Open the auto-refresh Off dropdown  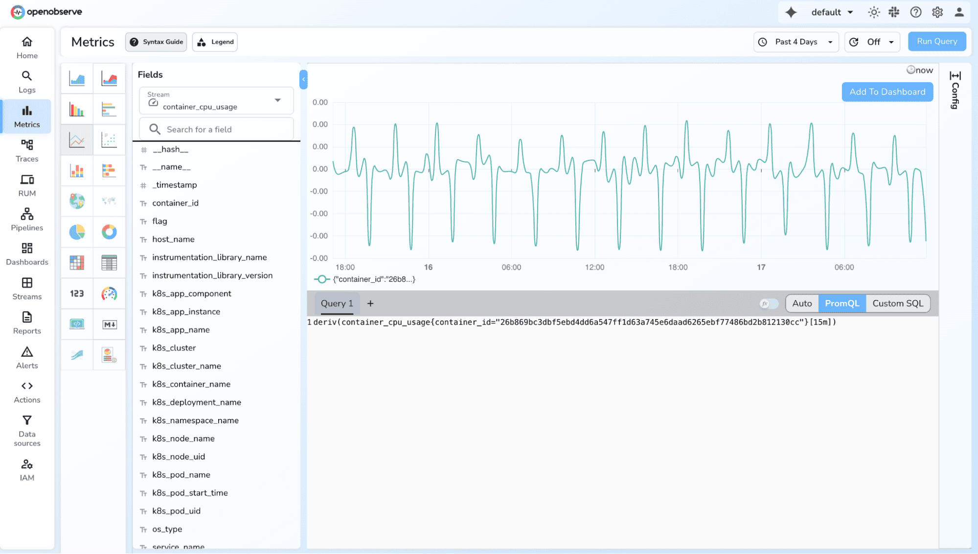coord(872,42)
